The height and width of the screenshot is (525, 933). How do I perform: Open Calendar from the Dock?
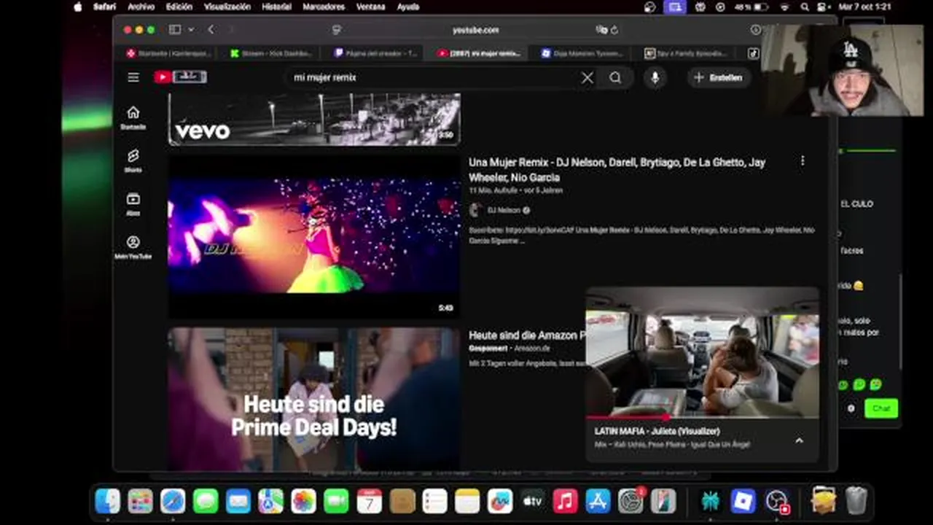[x=369, y=501]
